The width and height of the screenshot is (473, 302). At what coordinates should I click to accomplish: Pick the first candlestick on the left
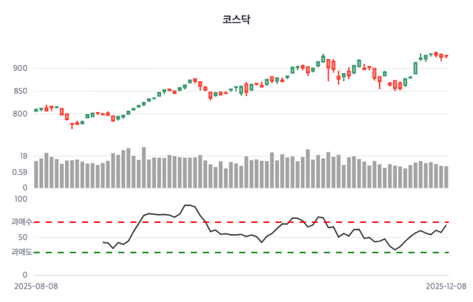coord(35,110)
